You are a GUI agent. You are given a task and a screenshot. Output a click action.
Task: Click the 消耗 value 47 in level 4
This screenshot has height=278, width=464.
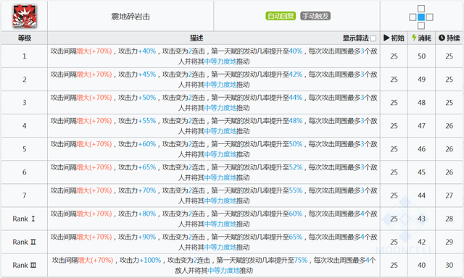point(421,126)
